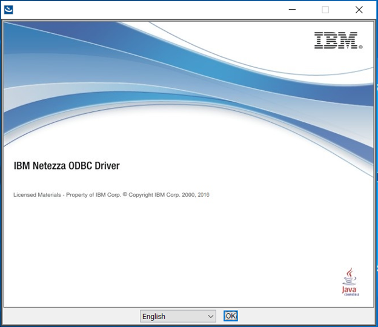
Task: Click the IBM logo
Action: pyautogui.click(x=336, y=41)
